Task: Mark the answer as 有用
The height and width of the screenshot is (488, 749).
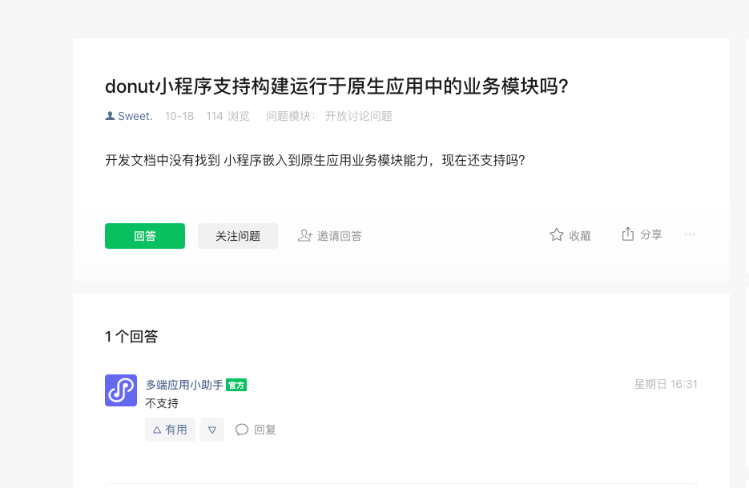Action: 170,430
